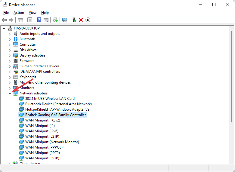Select 802.11n USB Wireless LAN Card

click(50, 99)
